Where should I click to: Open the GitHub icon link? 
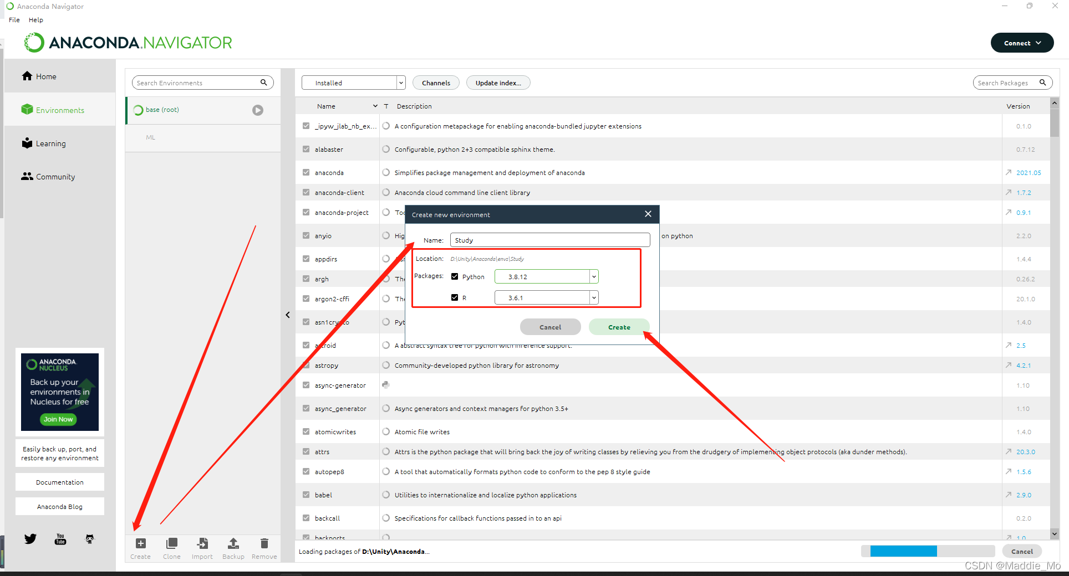(x=90, y=539)
